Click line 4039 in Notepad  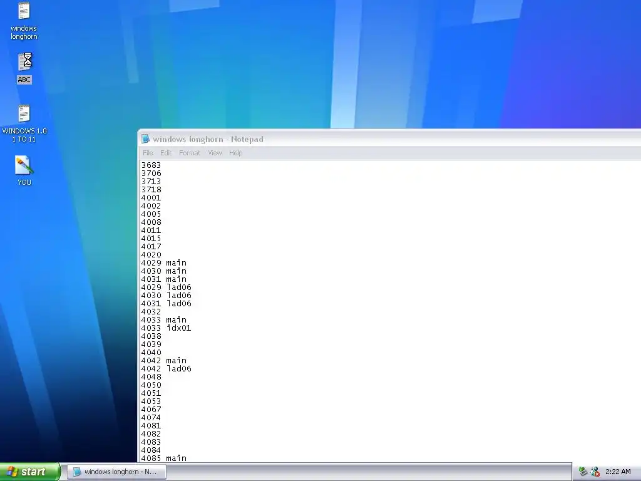(151, 344)
